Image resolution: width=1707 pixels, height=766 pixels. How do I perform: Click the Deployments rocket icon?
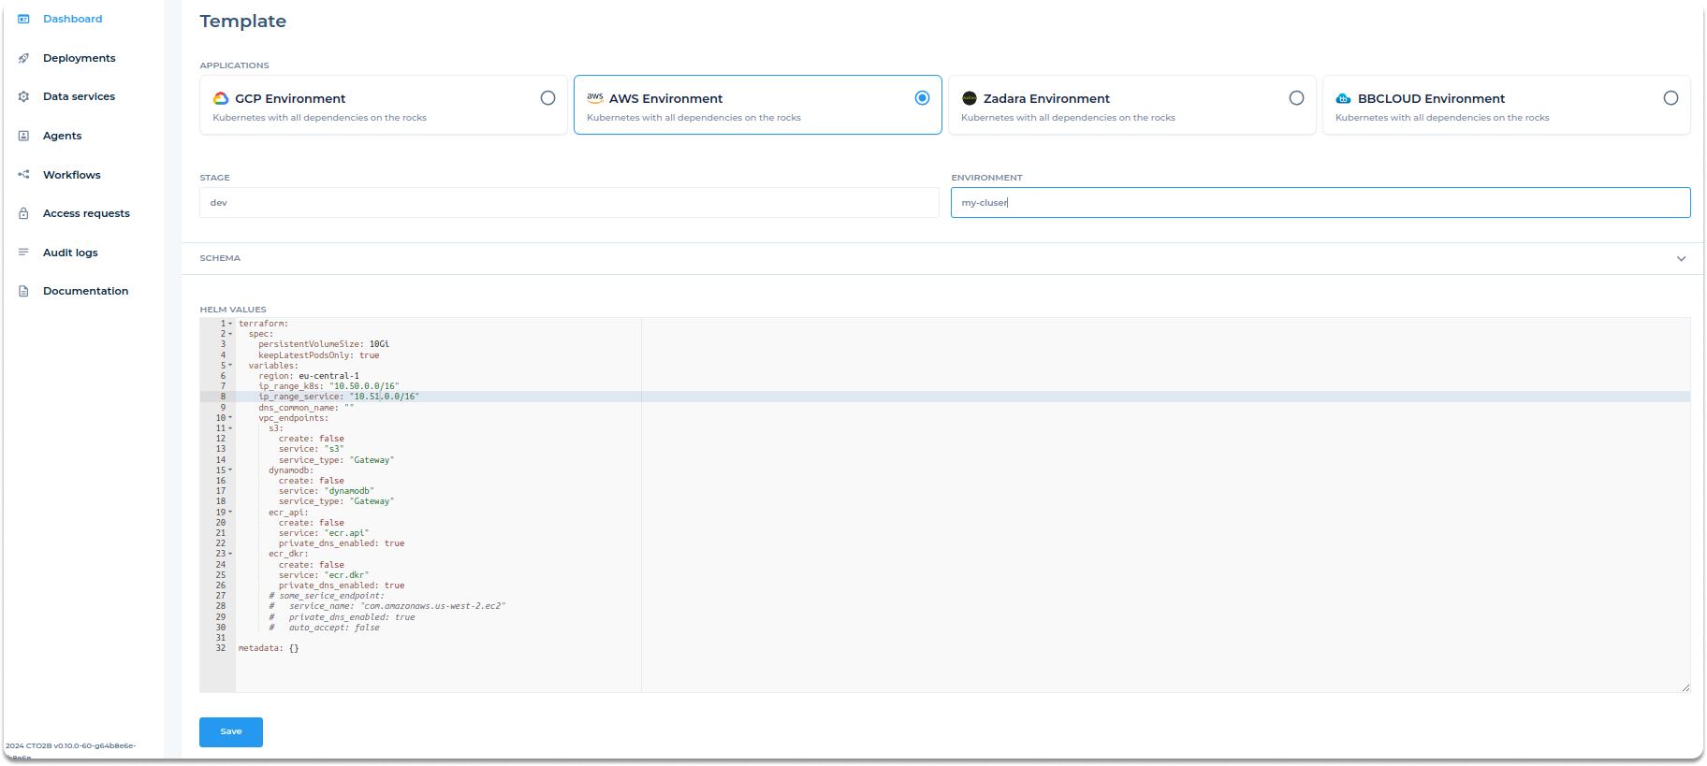tap(23, 58)
